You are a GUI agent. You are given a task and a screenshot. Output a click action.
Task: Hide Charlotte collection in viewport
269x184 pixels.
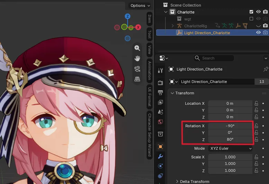tap(258, 12)
